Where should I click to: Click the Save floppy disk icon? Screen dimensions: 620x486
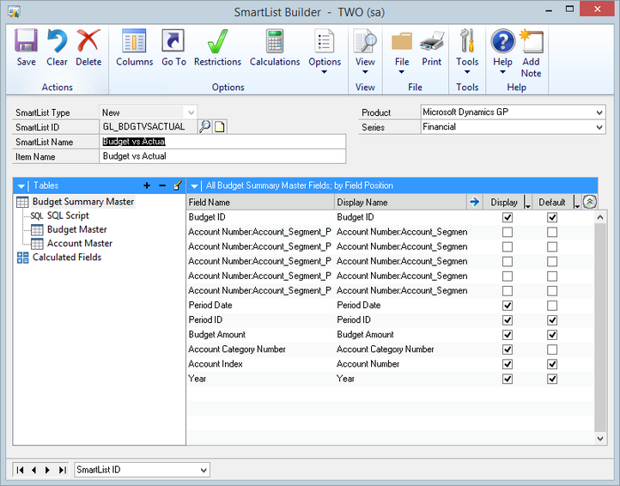point(26,40)
